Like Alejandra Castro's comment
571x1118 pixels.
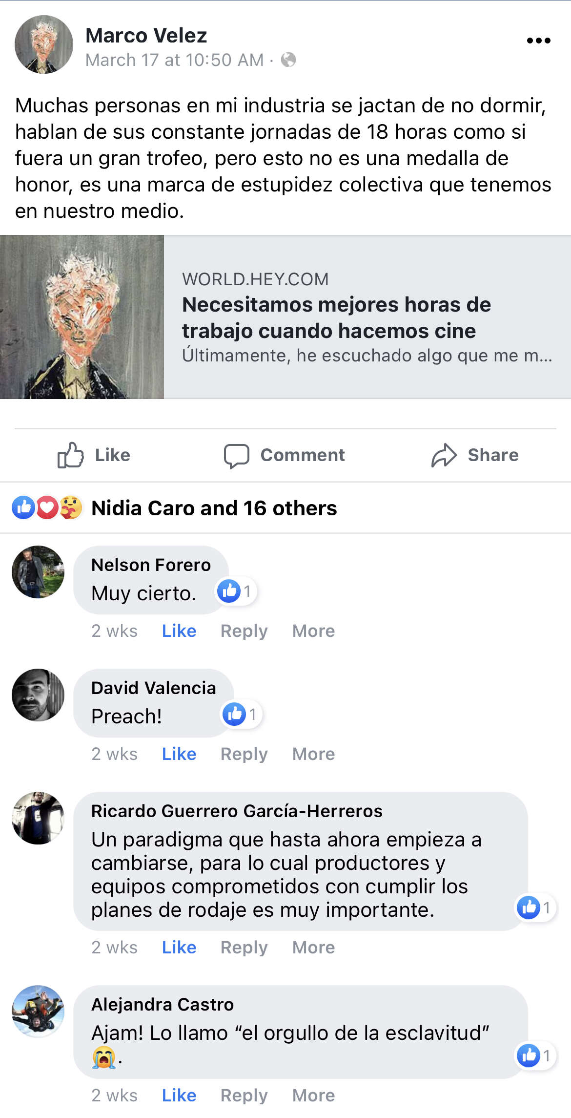[x=179, y=1096]
